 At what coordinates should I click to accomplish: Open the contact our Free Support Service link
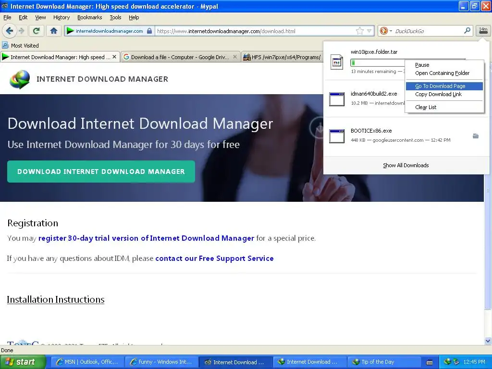tap(214, 258)
